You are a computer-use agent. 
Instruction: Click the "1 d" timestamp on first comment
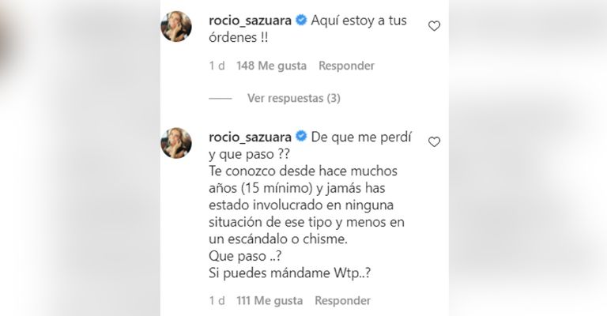click(217, 66)
